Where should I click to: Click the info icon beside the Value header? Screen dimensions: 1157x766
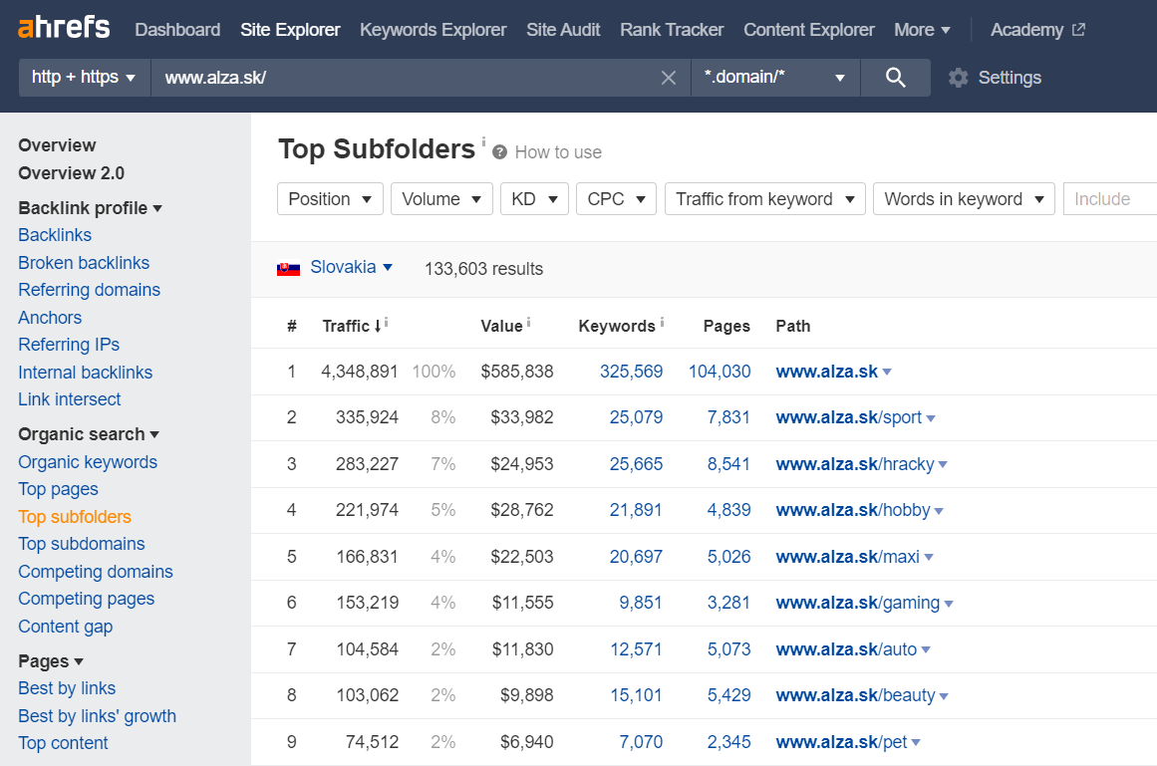point(528,322)
